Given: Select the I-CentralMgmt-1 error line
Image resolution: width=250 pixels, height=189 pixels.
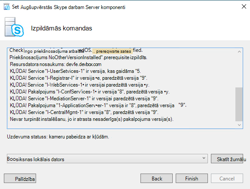Looking at the screenshot, I should 84,112.
